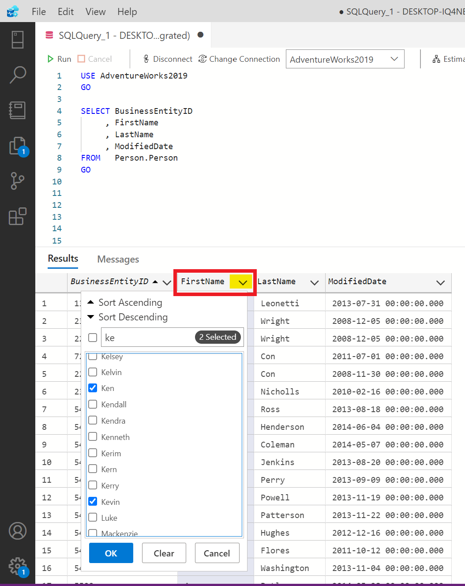Image resolution: width=465 pixels, height=586 pixels.
Task: Open the AdventureWorks2019 database dropdown
Action: [x=345, y=59]
